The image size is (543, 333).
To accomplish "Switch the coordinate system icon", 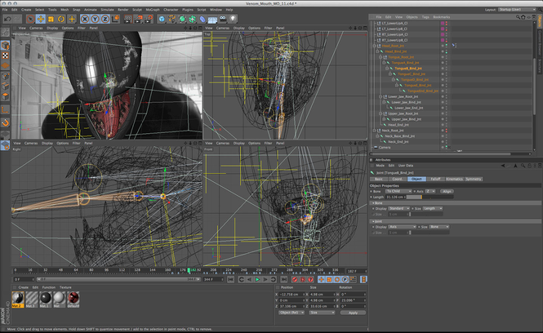I will point(116,19).
